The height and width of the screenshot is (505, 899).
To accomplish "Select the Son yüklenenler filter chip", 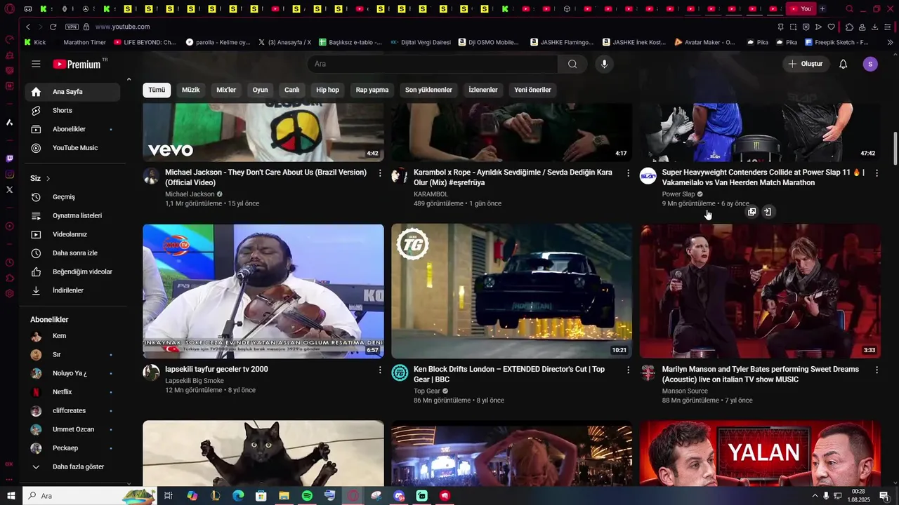I will 428,90.
